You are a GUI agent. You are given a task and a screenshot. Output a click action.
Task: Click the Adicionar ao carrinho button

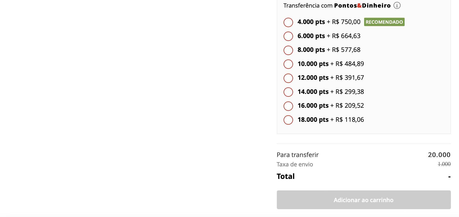(364, 200)
